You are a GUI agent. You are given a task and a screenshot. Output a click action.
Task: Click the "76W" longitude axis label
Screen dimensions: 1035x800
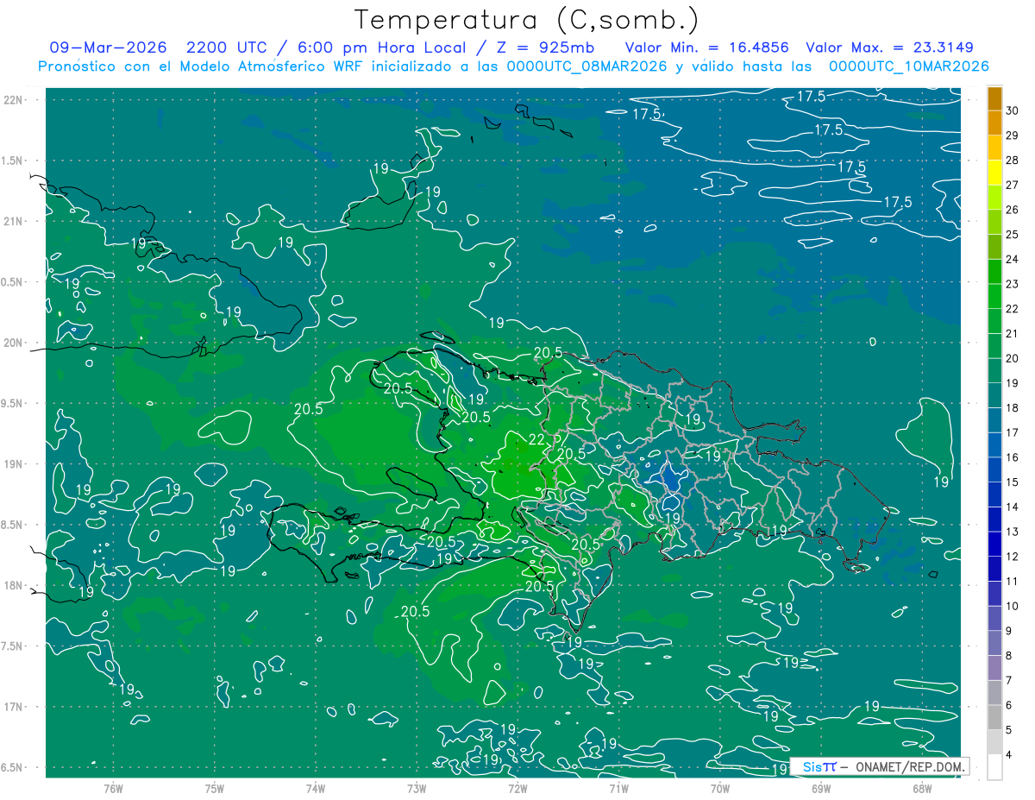(113, 788)
